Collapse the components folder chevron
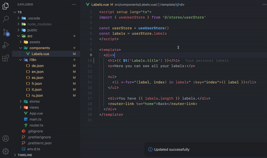Viewport: 267px width, 158px height. (x=21, y=48)
